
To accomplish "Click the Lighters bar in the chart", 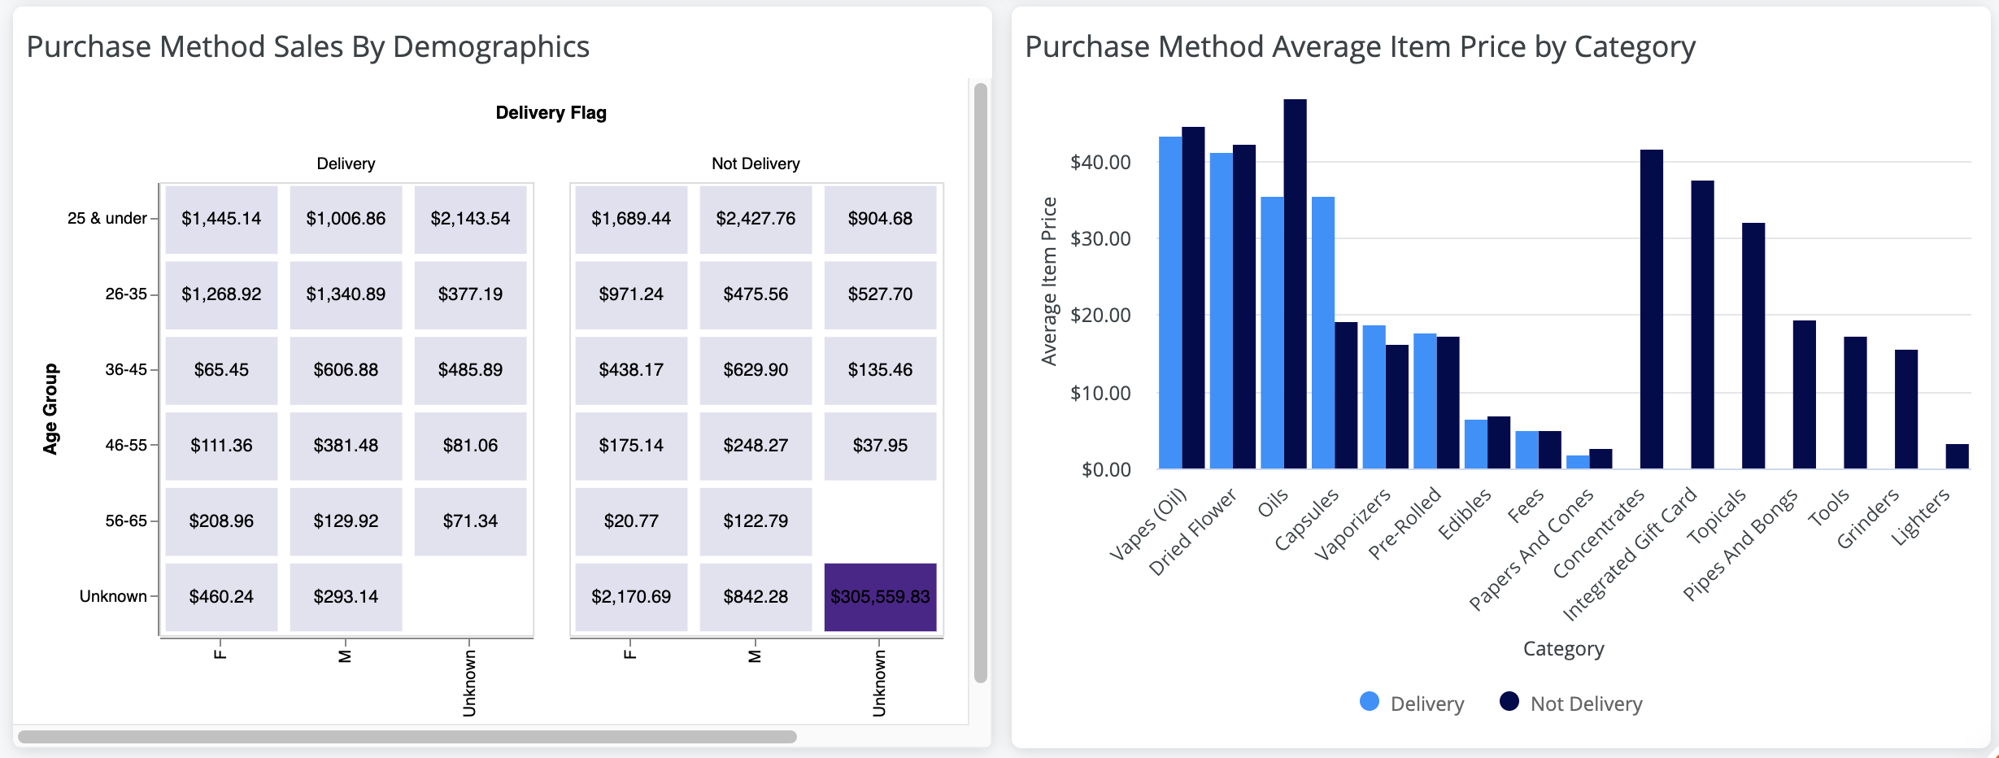I will pos(1957,456).
